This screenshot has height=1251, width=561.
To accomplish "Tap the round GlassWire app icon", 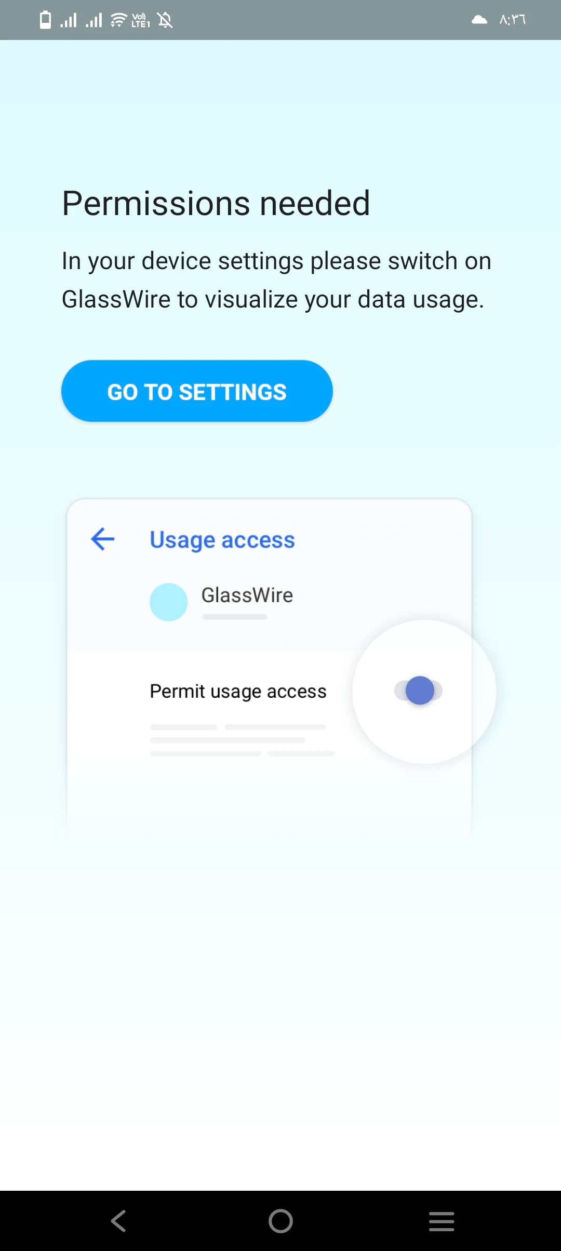I will tap(168, 602).
